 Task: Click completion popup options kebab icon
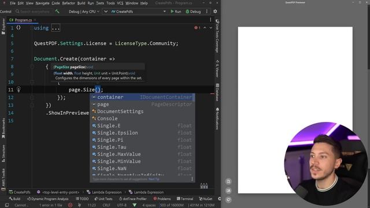point(192,179)
